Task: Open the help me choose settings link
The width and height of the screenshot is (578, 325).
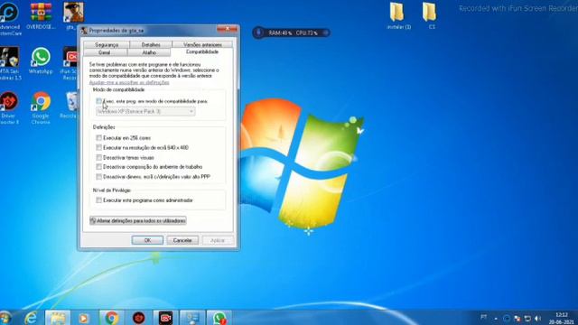Action: coord(129,82)
